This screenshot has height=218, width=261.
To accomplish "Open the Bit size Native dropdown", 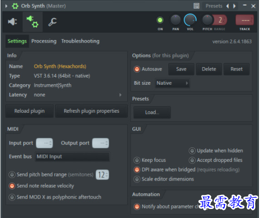I will coord(172,83).
